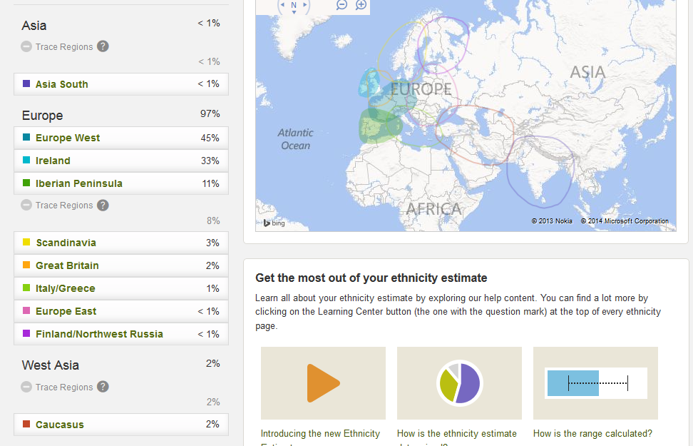Pan map right with compass arrow
The width and height of the screenshot is (693, 446).
click(305, 5)
